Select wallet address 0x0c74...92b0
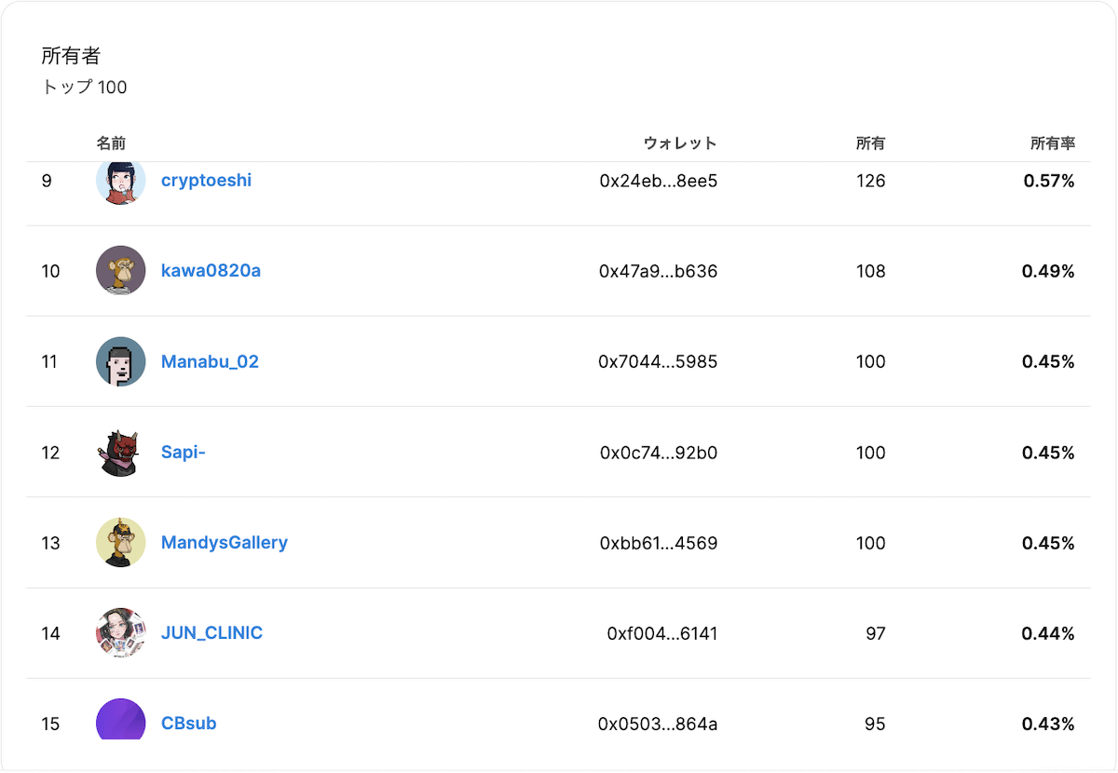 pos(659,453)
